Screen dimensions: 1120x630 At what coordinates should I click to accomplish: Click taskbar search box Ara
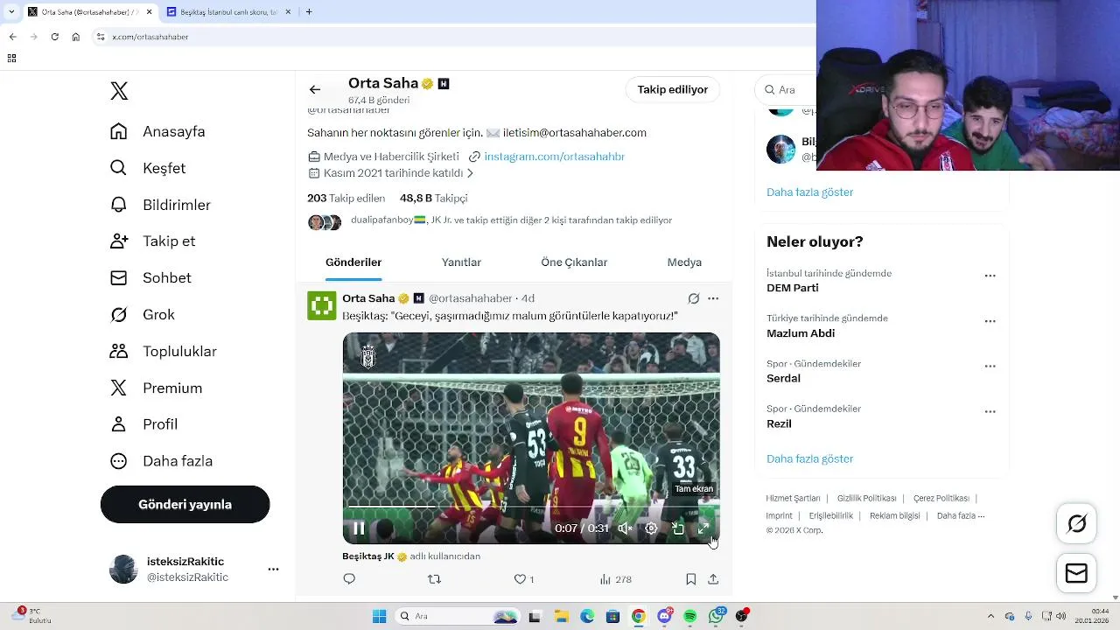[458, 616]
